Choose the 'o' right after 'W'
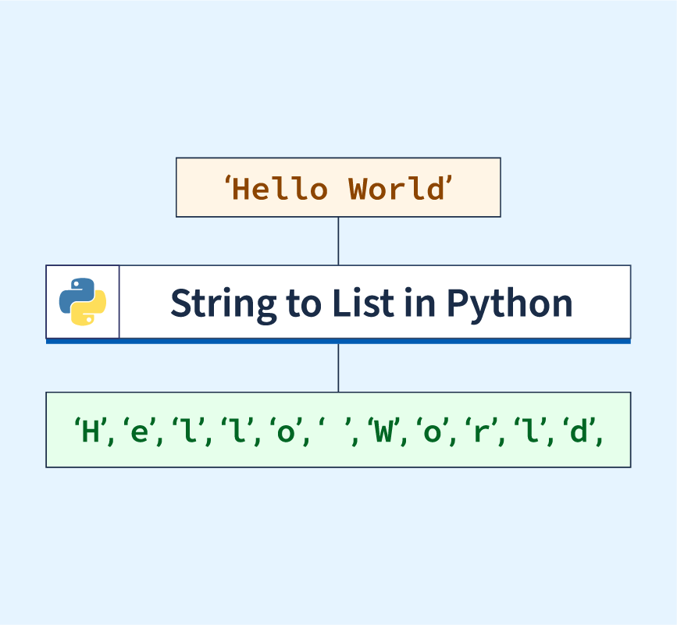The height and width of the screenshot is (625, 677). pos(431,431)
